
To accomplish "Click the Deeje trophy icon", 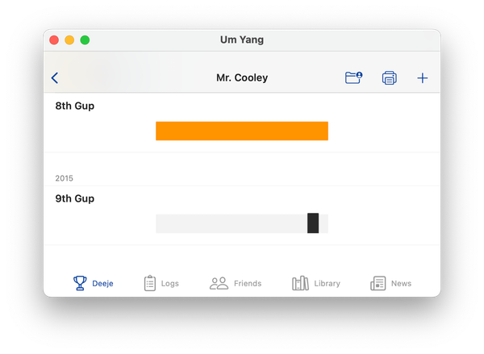I will coord(80,283).
